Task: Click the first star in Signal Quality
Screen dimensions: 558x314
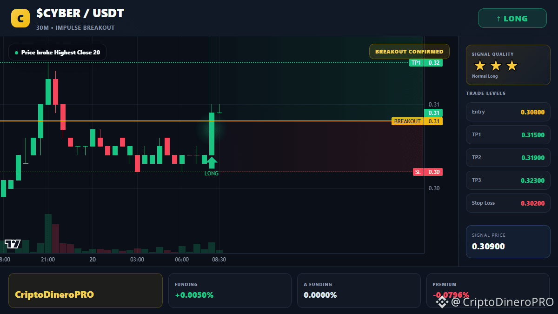Action: pos(480,66)
